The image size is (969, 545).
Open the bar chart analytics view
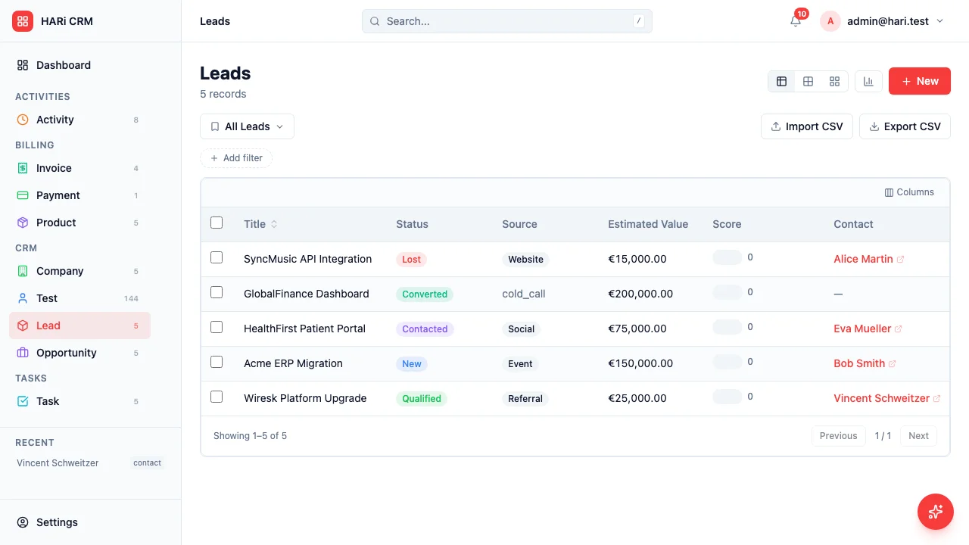pos(868,81)
